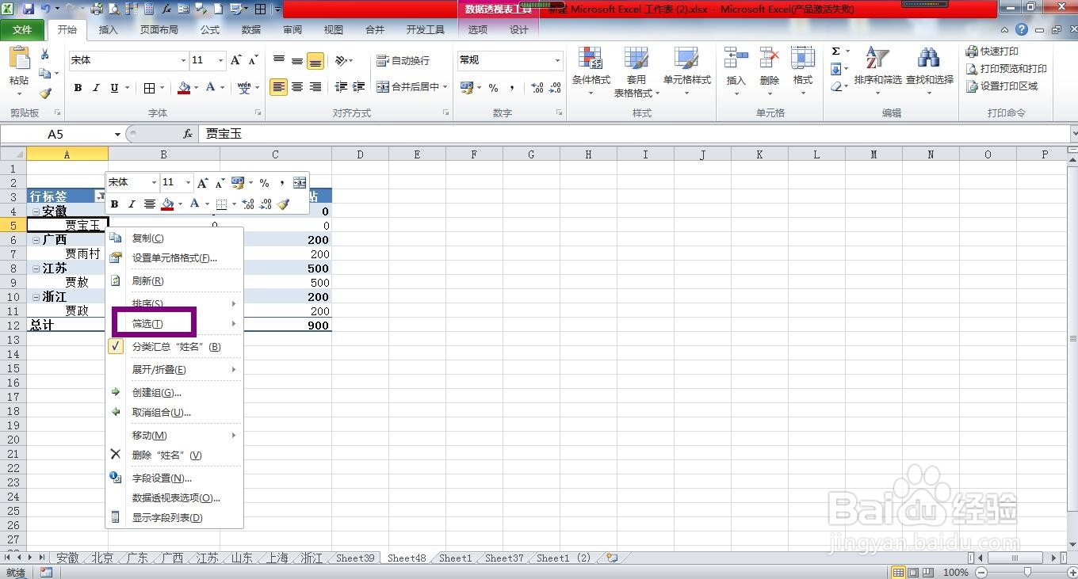Open Conditional Formatting (条件格式)

pos(591,71)
